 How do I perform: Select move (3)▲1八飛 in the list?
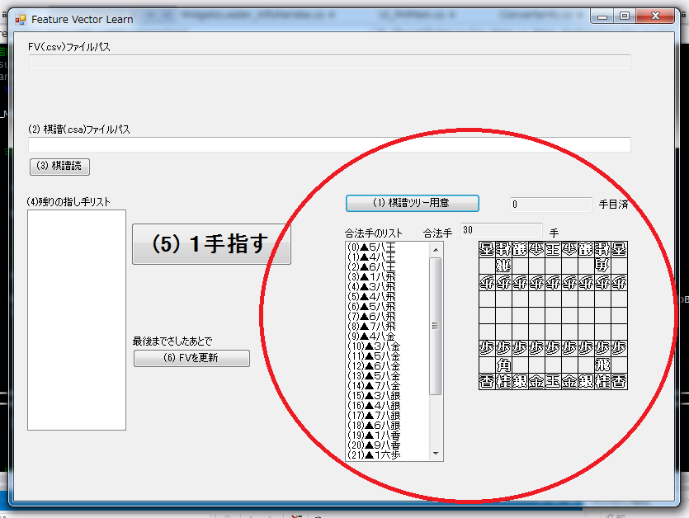coord(371,277)
